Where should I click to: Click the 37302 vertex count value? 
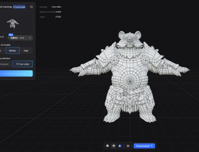[58, 17]
